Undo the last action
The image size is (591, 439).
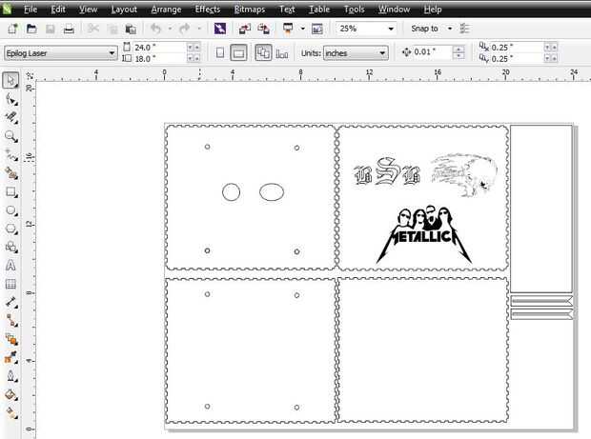point(155,29)
